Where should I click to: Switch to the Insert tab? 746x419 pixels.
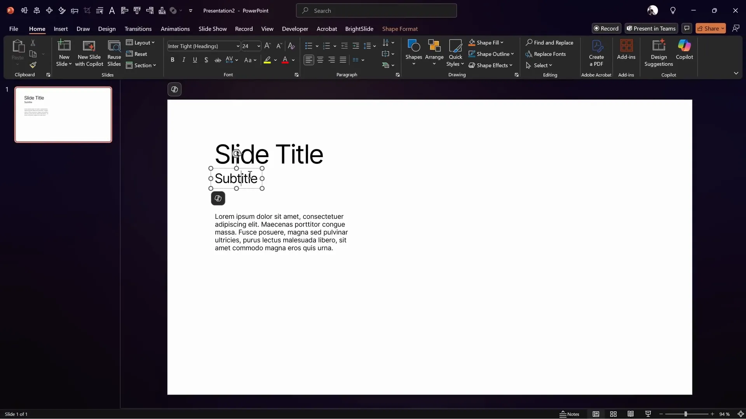61,29
